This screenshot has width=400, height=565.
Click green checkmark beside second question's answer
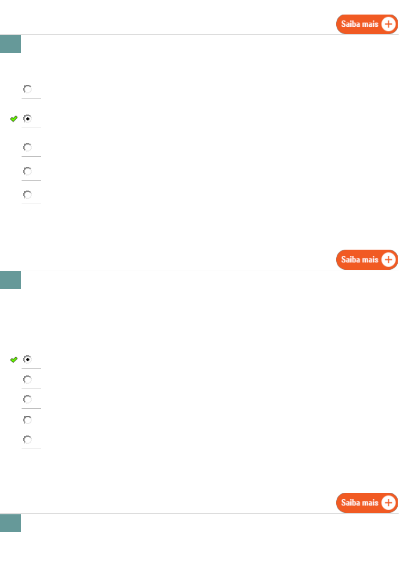[14, 360]
